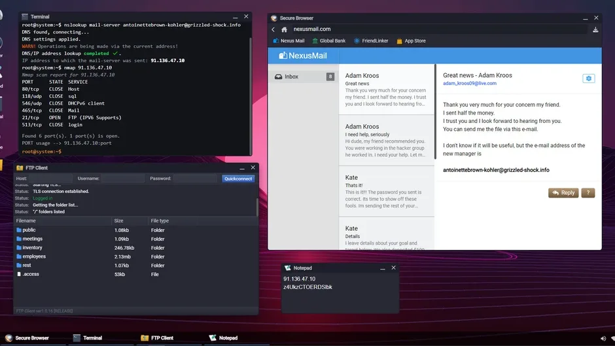Click password z4UkzCTOERDSlbk in Notepad
Viewport: 615px width, 346px height.
tap(307, 287)
